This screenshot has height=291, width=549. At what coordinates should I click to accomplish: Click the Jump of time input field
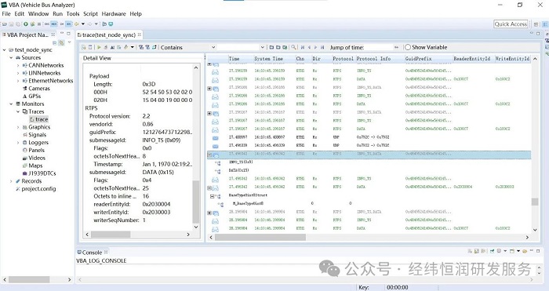click(379, 47)
